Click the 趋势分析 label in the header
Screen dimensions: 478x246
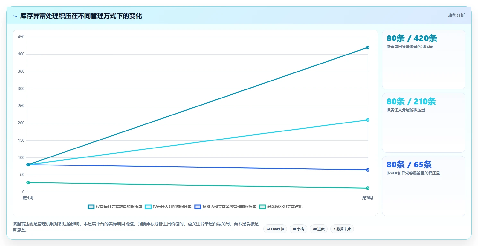point(456,15)
